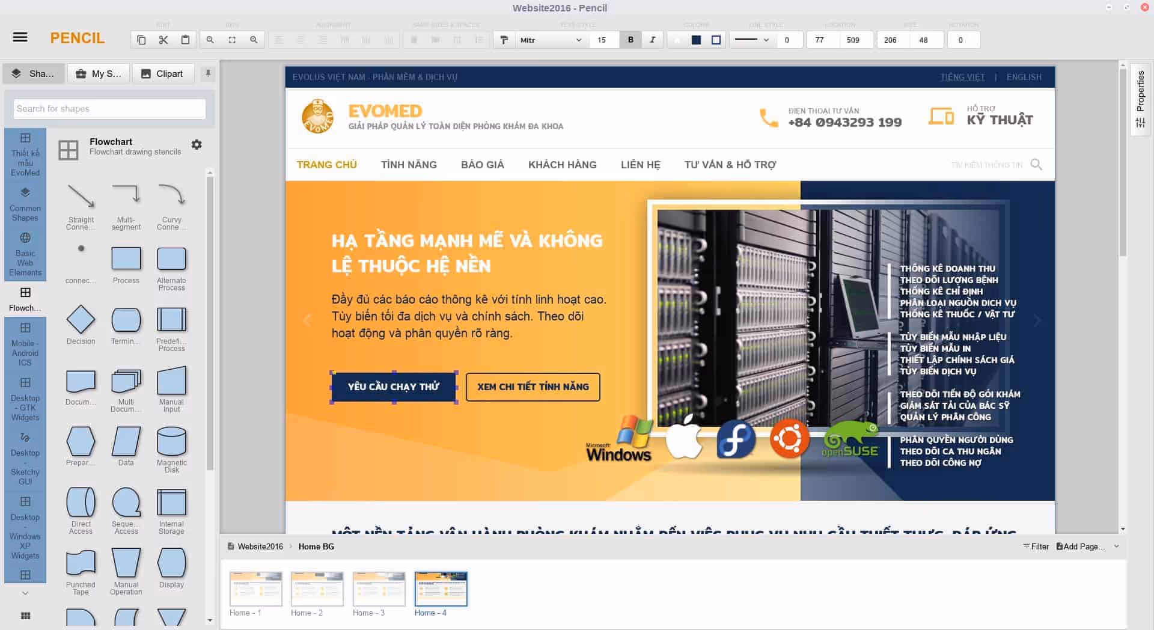Pick the Straight Connector shape
The width and height of the screenshot is (1154, 630).
coord(81,206)
